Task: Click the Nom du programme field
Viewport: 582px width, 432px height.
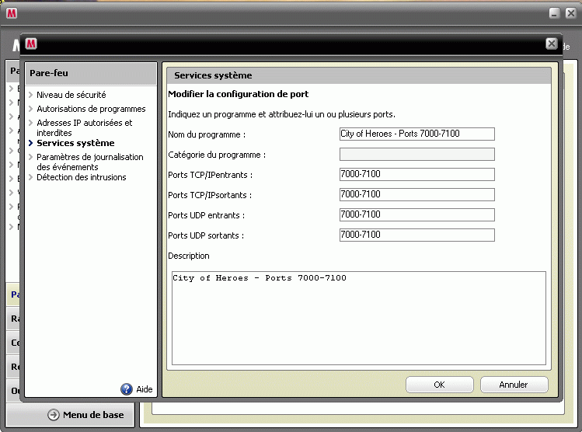Action: click(416, 134)
